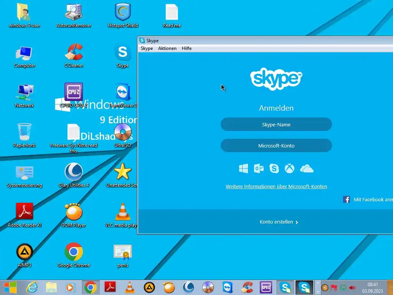Viewport: 393px width, 295px height.
Task: Open network status tray icon
Action: coord(343,287)
